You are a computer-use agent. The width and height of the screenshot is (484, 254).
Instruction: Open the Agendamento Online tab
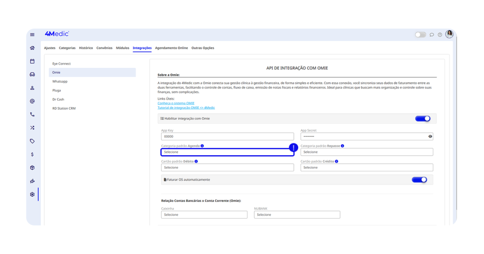pos(171,48)
